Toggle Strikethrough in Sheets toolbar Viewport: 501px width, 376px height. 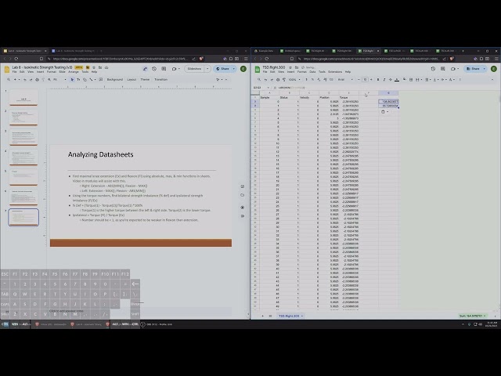[390, 79]
